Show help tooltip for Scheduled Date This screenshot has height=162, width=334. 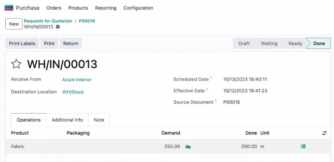[211, 78]
